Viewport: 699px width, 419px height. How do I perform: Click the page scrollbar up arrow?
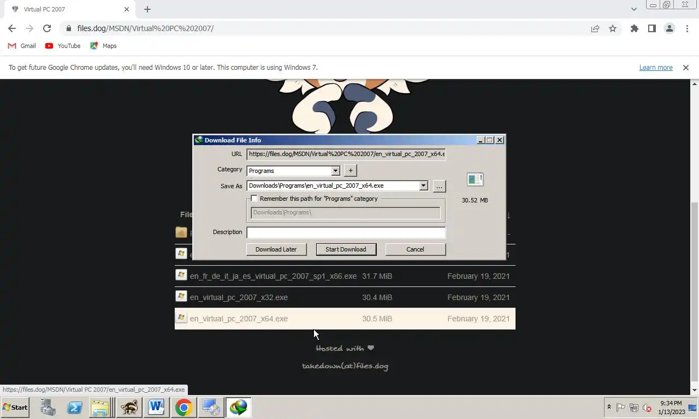pyautogui.click(x=695, y=84)
